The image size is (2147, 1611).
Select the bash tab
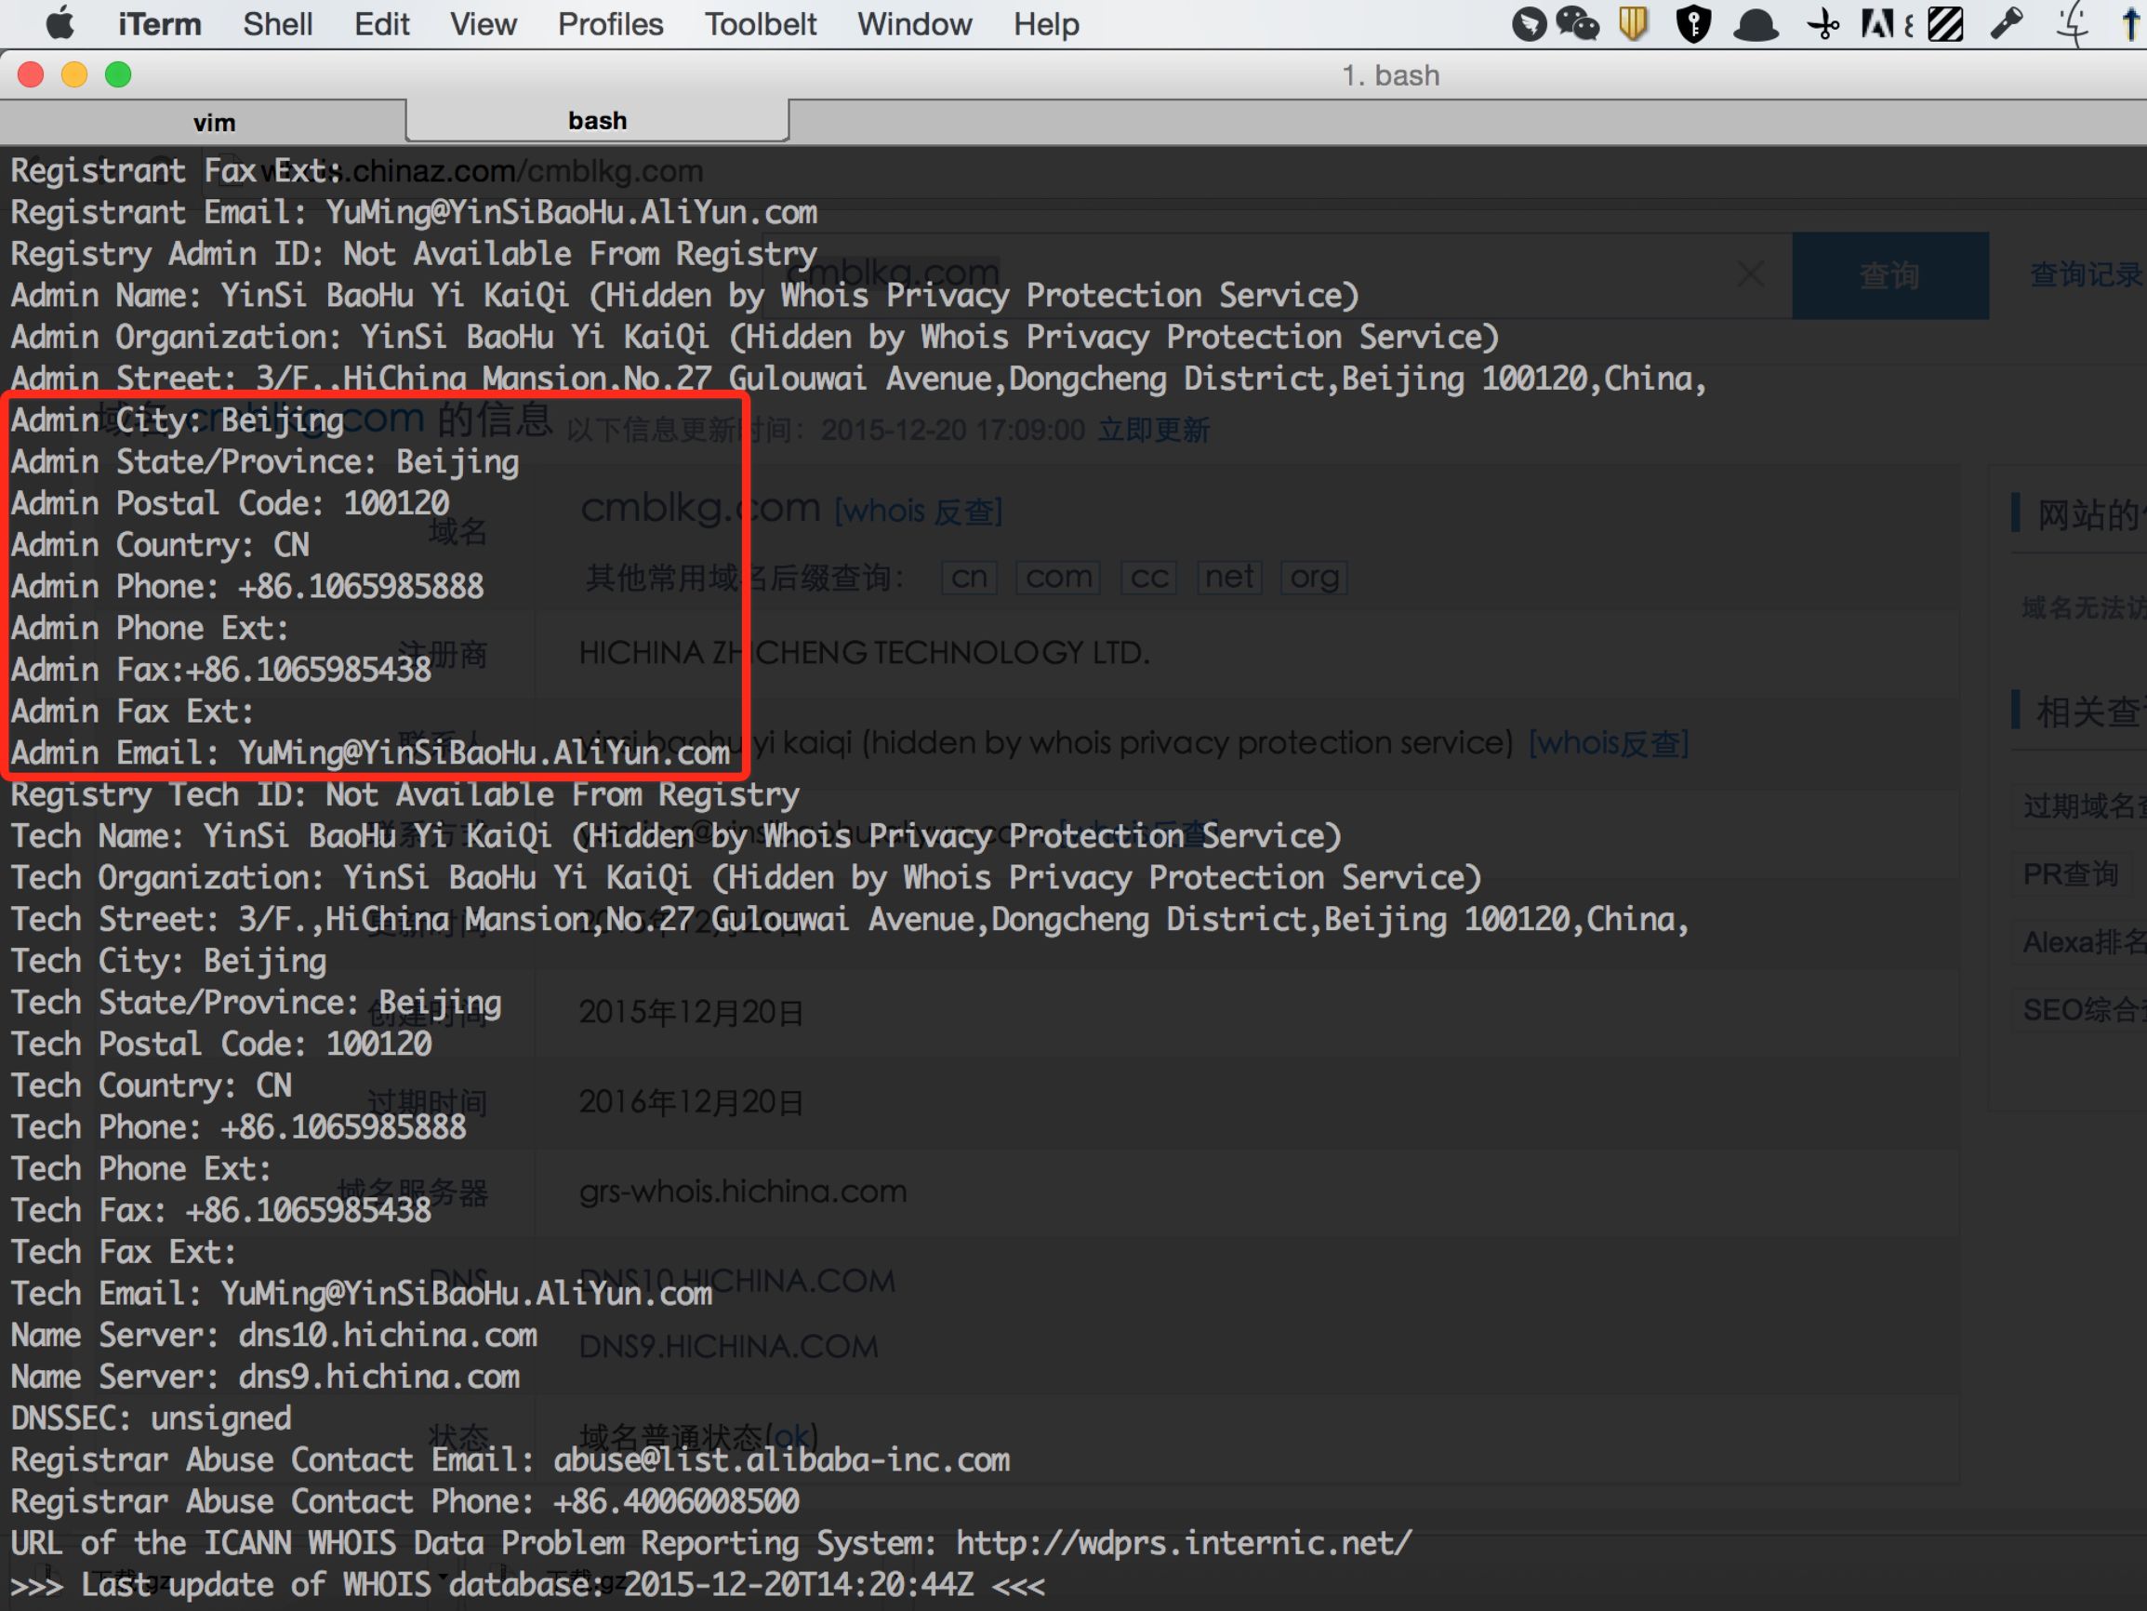tap(597, 120)
